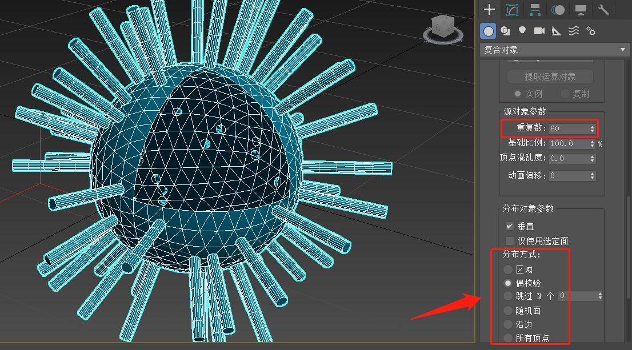Select the 跳过 N 个 radio button
The image size is (632, 350).
point(508,296)
